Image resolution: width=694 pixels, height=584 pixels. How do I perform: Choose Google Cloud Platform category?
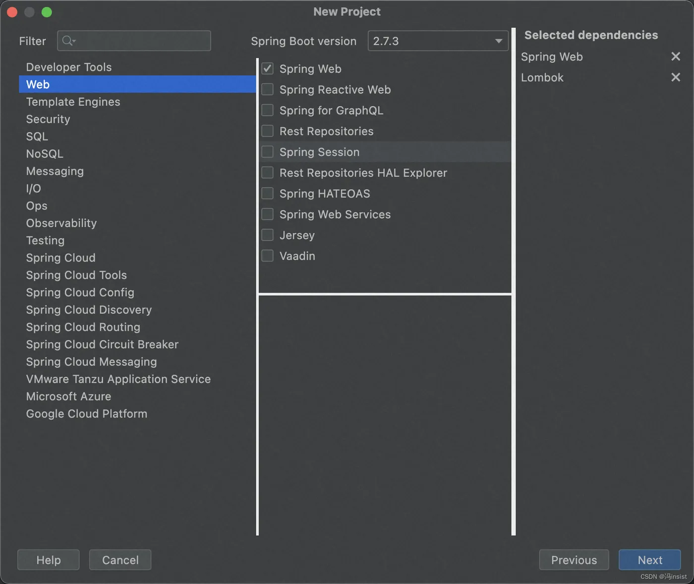tap(137, 414)
